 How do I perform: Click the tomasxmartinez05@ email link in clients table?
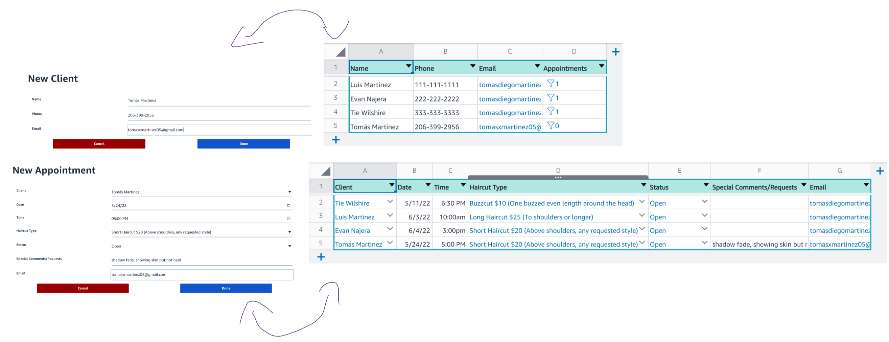tap(510, 127)
